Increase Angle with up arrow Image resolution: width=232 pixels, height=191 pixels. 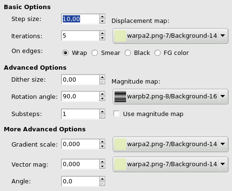(x=102, y=179)
